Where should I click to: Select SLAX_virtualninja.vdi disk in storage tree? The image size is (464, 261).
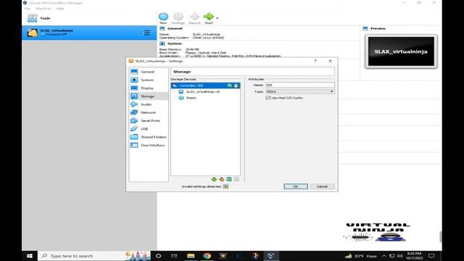coord(203,92)
